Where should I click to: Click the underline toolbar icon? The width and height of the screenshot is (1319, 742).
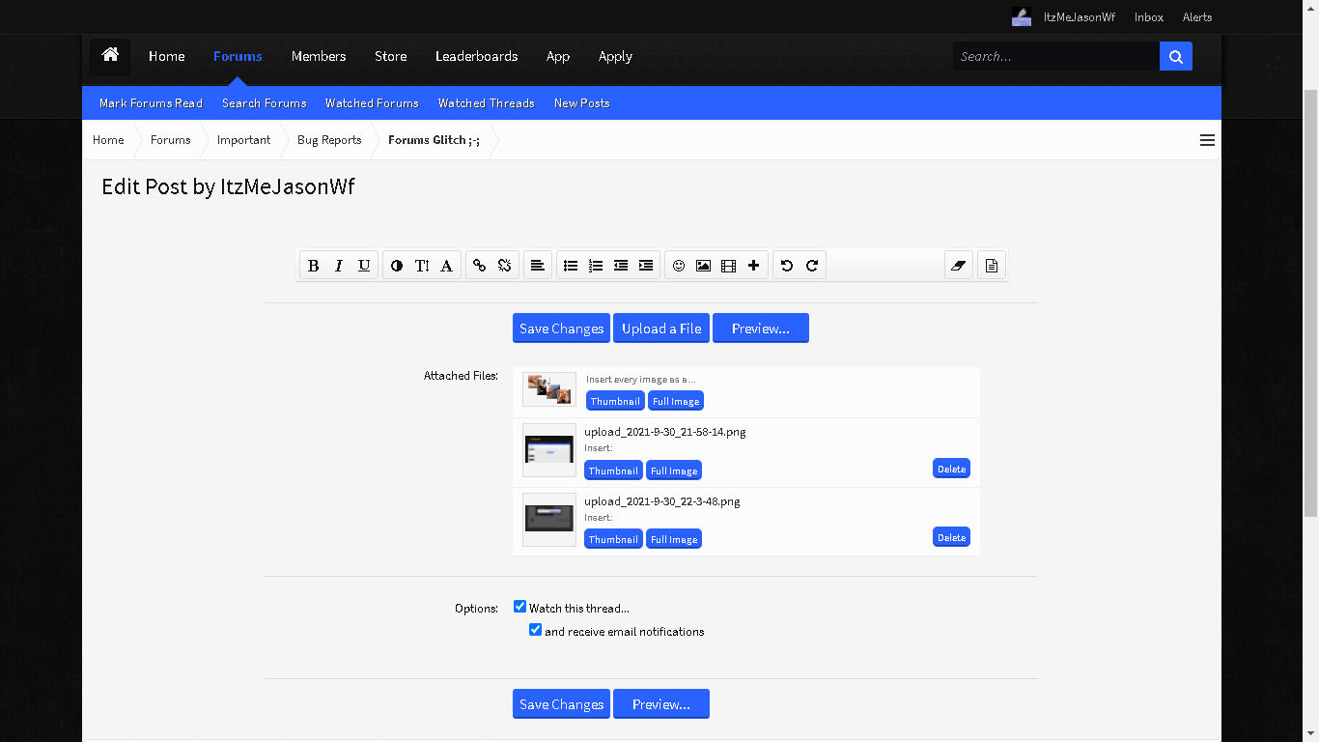(364, 266)
